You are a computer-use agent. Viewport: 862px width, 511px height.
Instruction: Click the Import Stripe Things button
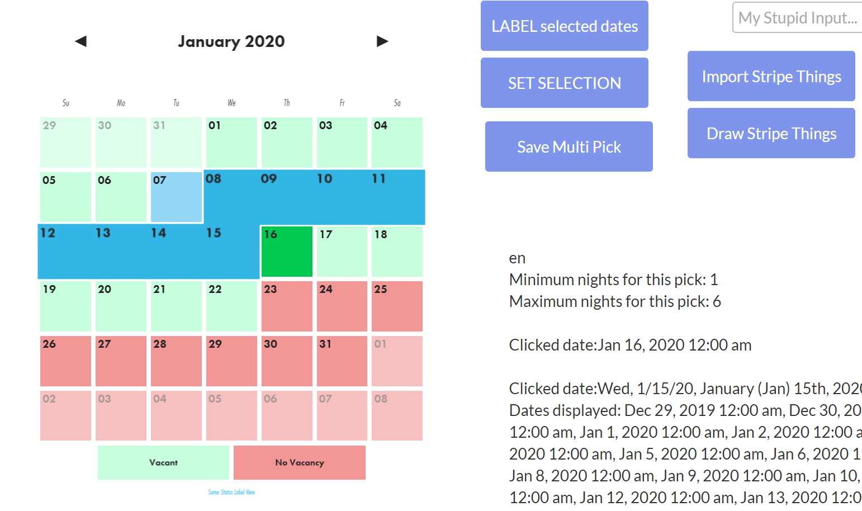tap(771, 76)
